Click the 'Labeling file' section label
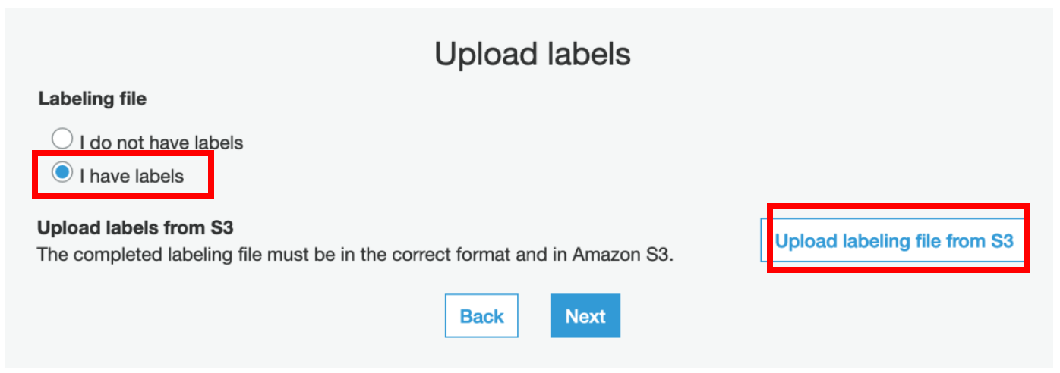The image size is (1060, 373). [93, 99]
